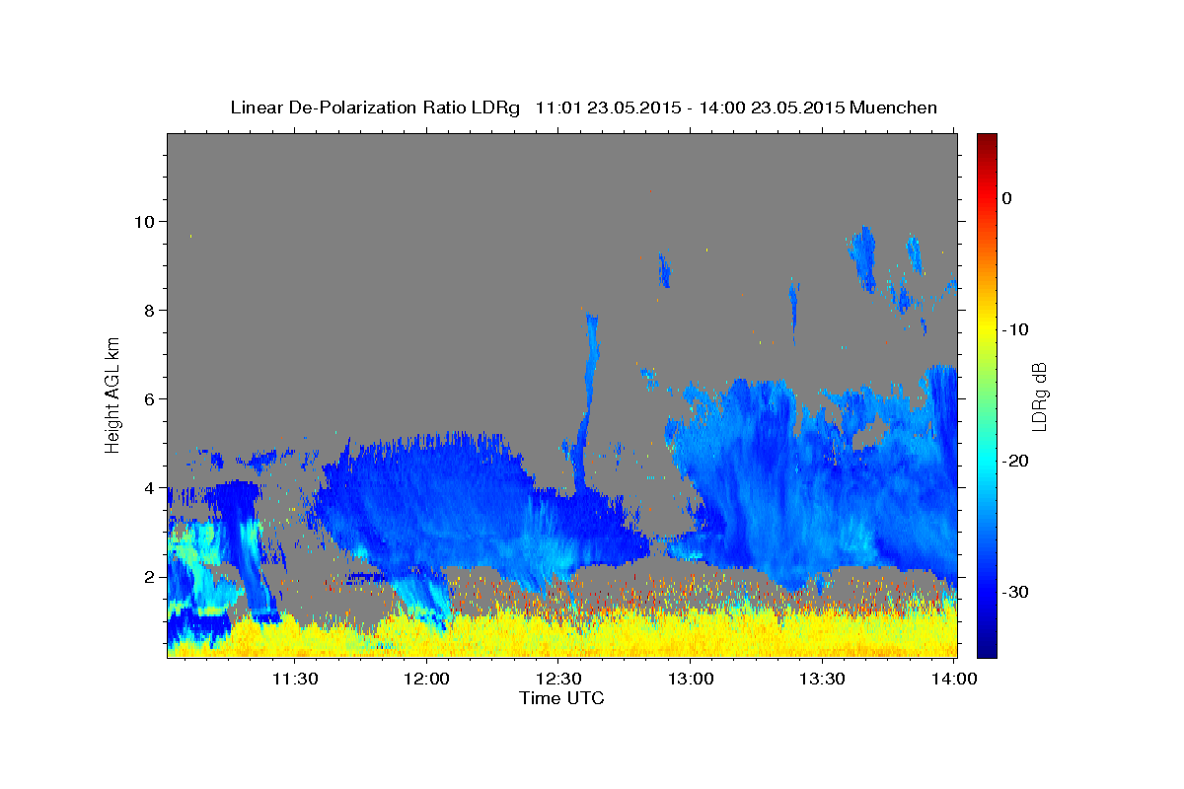Click the 13:00 time tick label
Image resolution: width=1184 pixels, height=789 pixels.
point(691,679)
